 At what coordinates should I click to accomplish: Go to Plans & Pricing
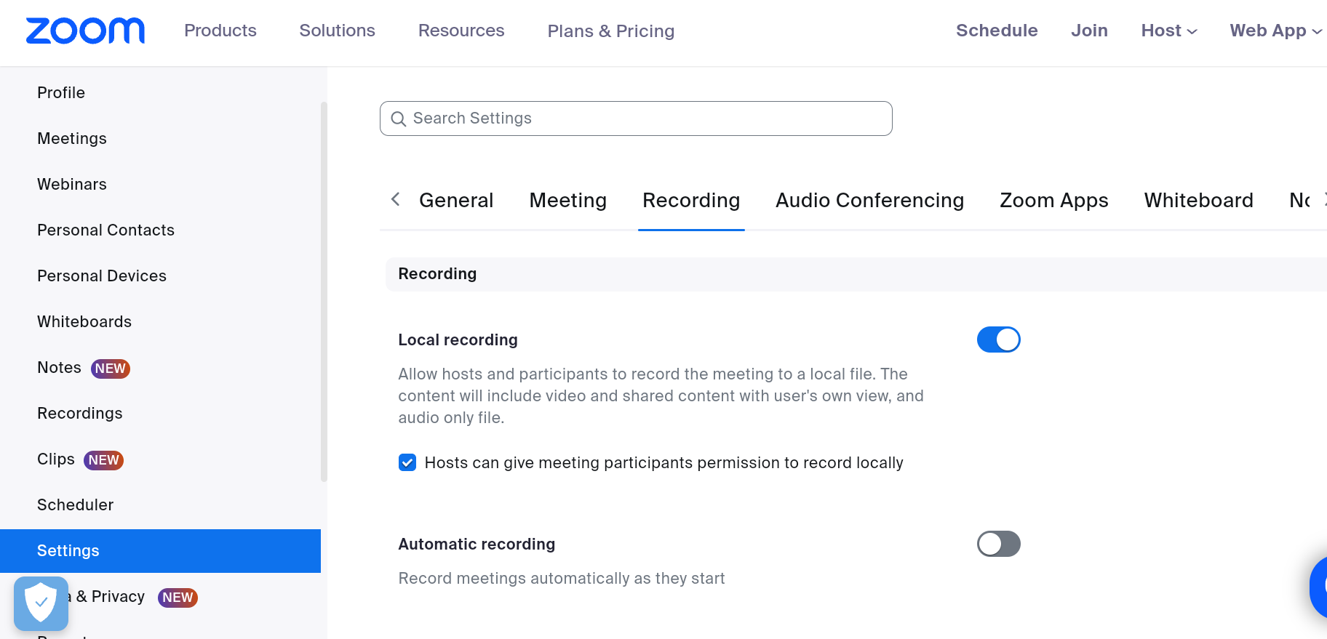611,31
